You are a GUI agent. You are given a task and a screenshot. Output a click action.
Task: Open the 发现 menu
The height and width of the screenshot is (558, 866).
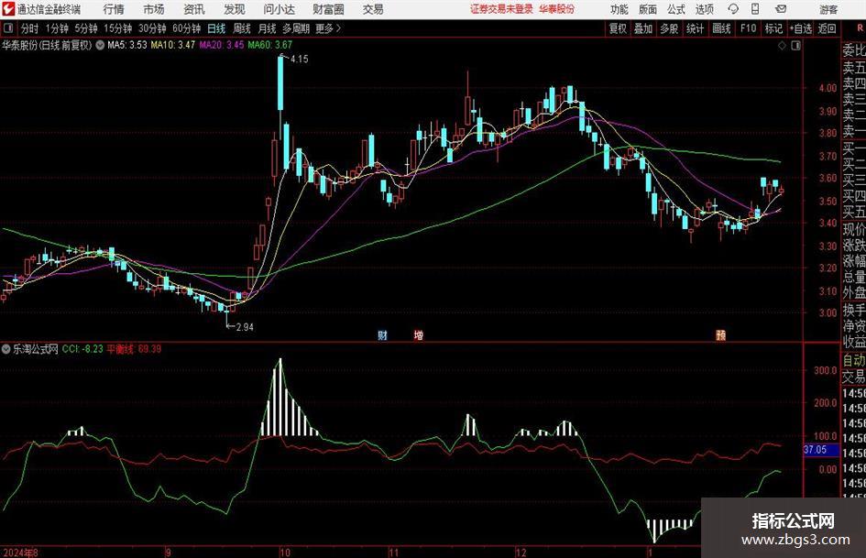pyautogui.click(x=235, y=9)
